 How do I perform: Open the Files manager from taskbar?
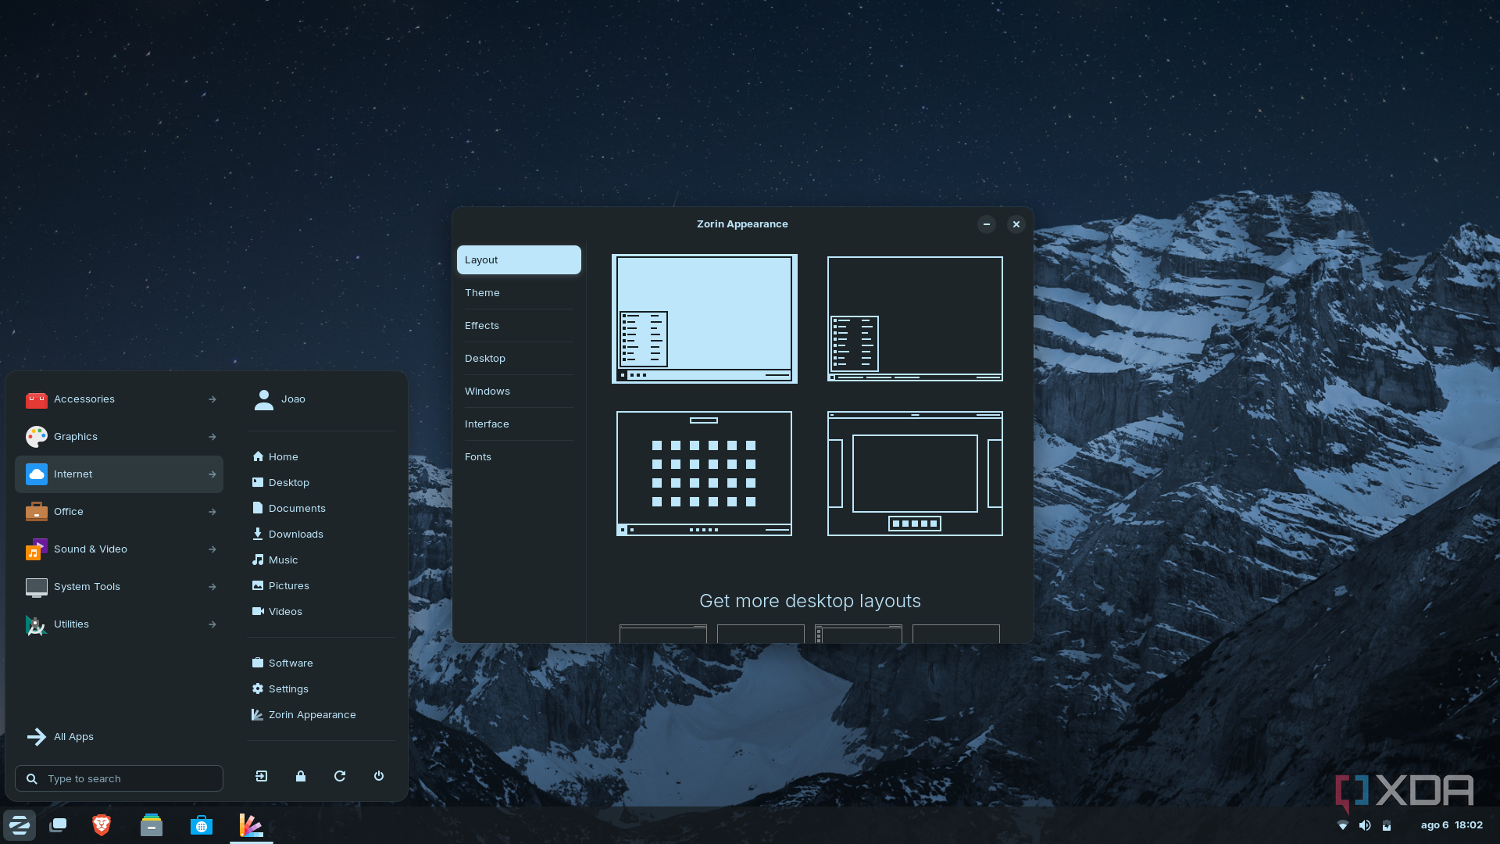(x=152, y=825)
